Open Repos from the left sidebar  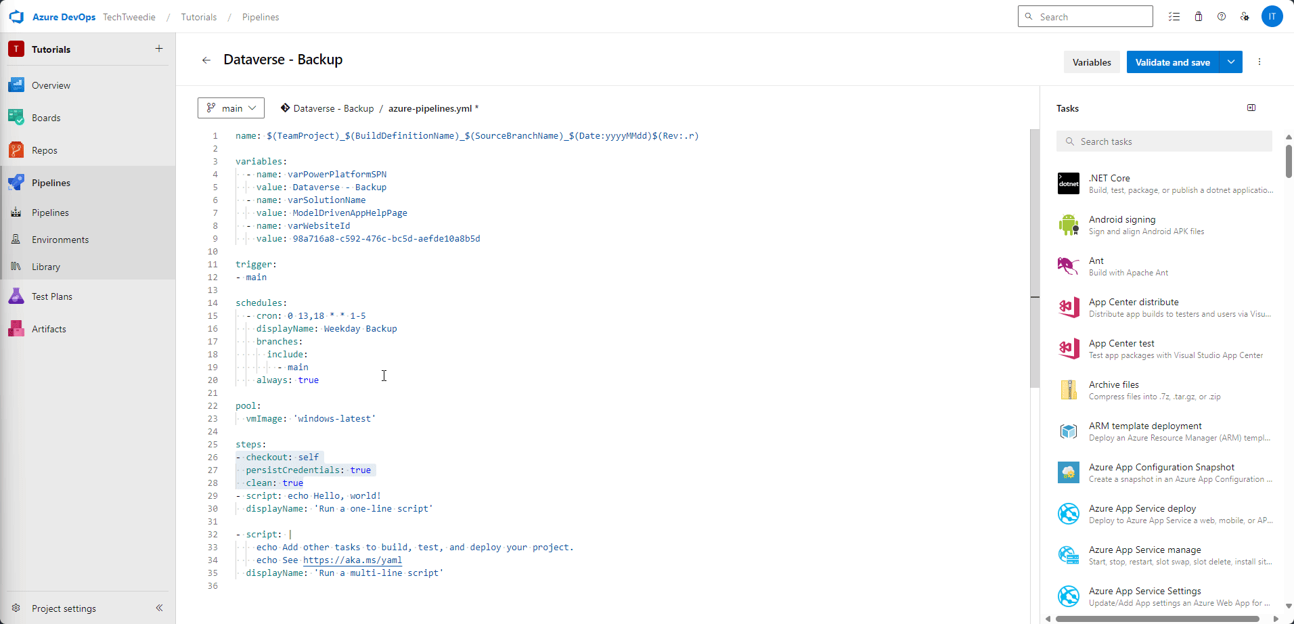44,150
